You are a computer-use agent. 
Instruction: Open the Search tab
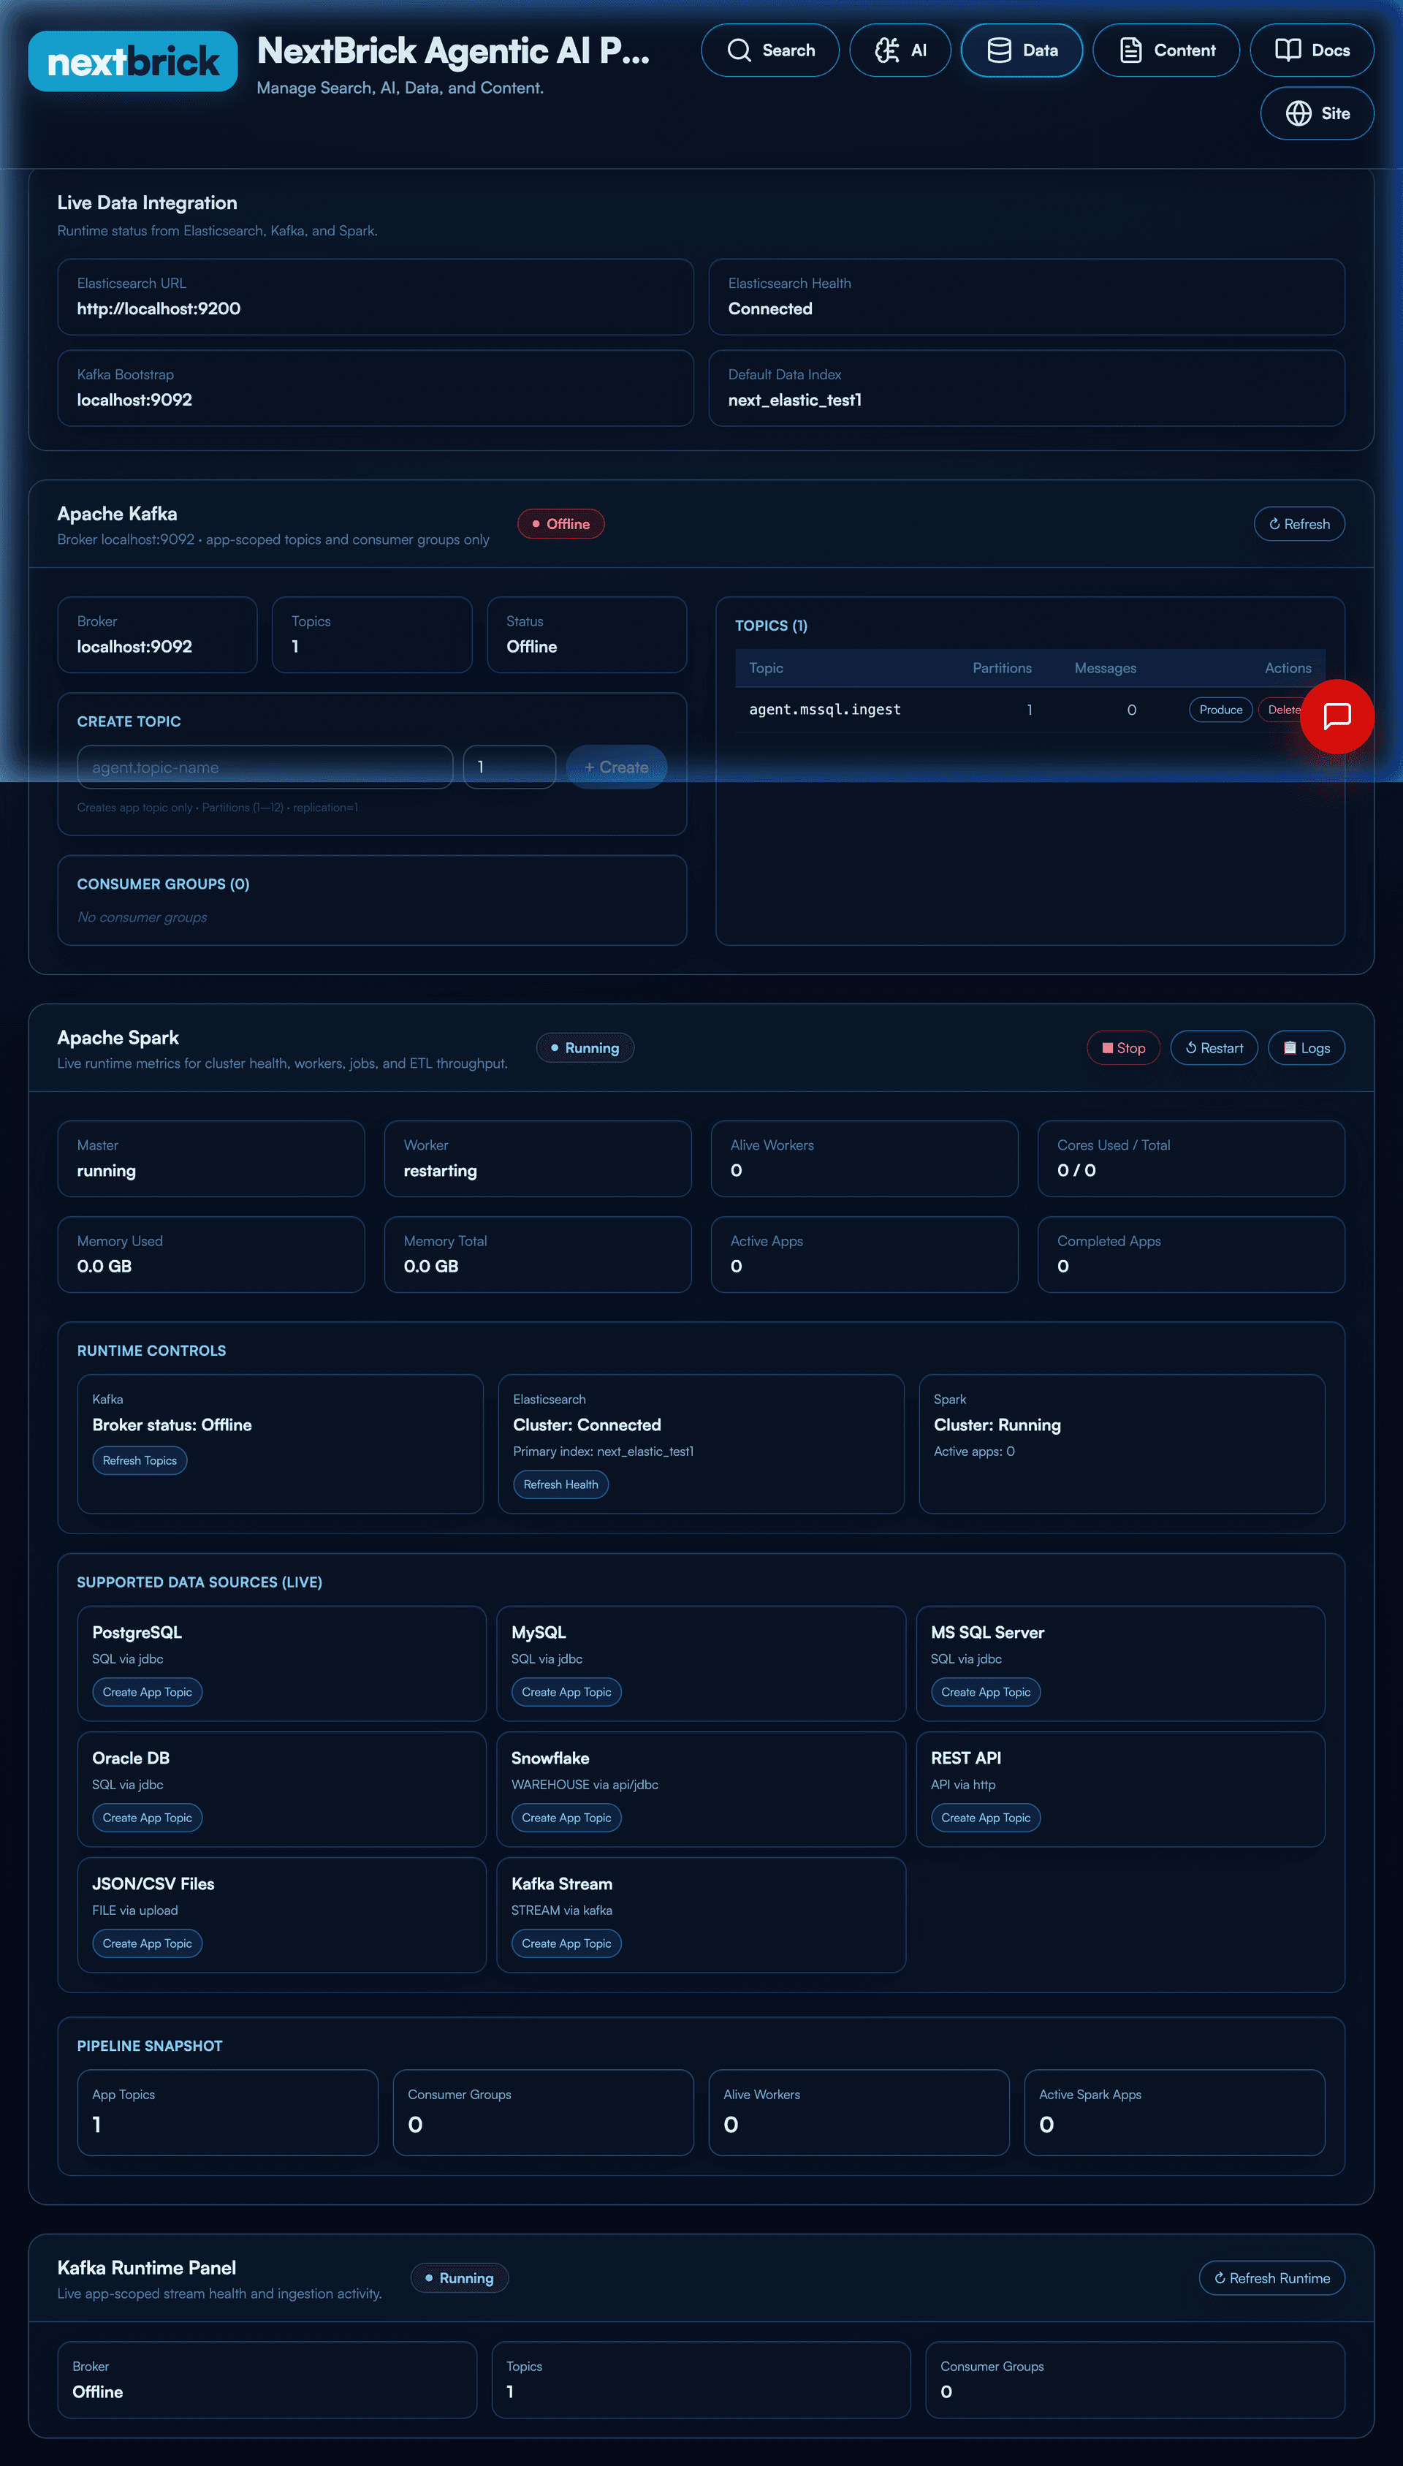[x=770, y=50]
